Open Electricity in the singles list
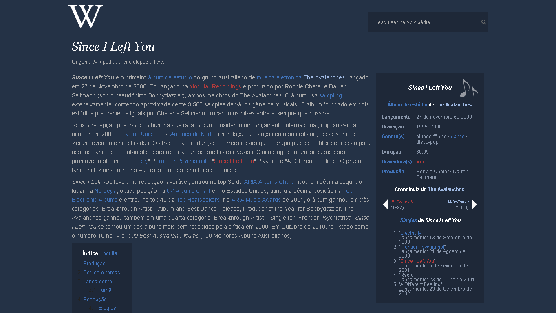This screenshot has width=556, height=313. point(410,233)
